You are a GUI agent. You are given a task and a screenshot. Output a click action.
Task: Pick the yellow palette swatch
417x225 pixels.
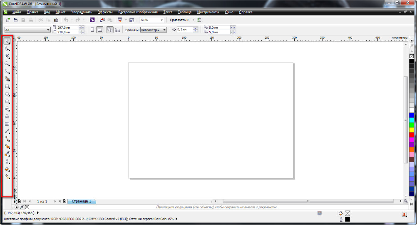point(412,130)
